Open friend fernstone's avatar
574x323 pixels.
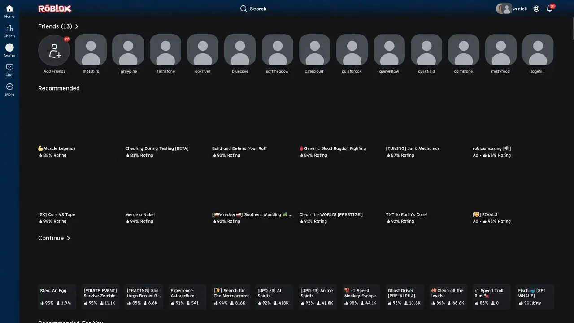click(x=165, y=51)
